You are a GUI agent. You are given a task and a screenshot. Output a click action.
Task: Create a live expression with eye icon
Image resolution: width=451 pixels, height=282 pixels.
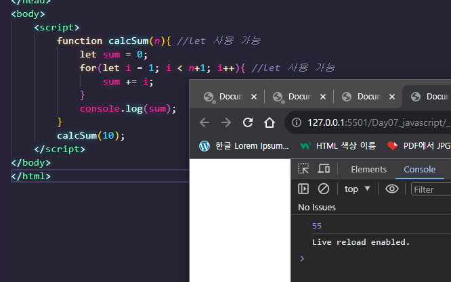coord(392,189)
